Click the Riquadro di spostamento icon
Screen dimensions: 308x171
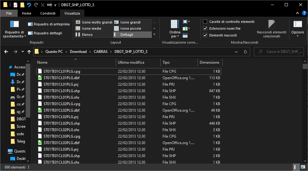point(15,24)
